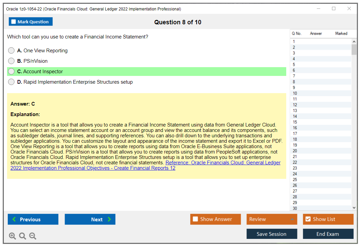Screen dimensions: 362x248
Task: Go to the Previous question
Action: (x=33, y=219)
